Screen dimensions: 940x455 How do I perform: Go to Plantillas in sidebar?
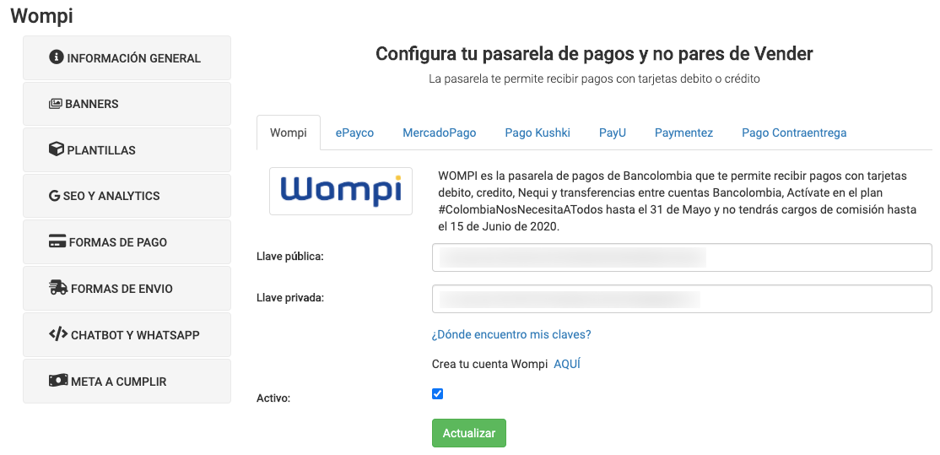[127, 150]
